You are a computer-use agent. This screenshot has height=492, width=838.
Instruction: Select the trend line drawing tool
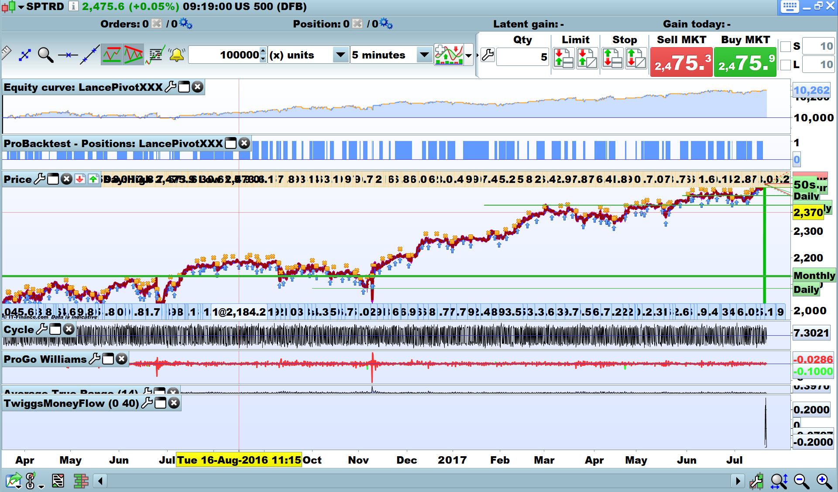coord(89,55)
